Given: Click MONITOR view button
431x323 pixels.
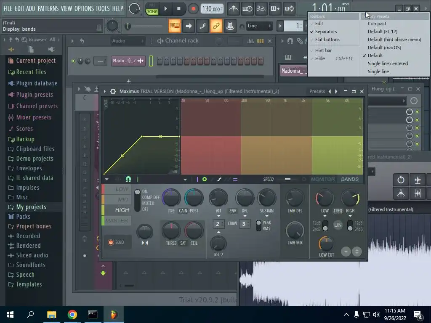Looking at the screenshot, I should pyautogui.click(x=323, y=179).
